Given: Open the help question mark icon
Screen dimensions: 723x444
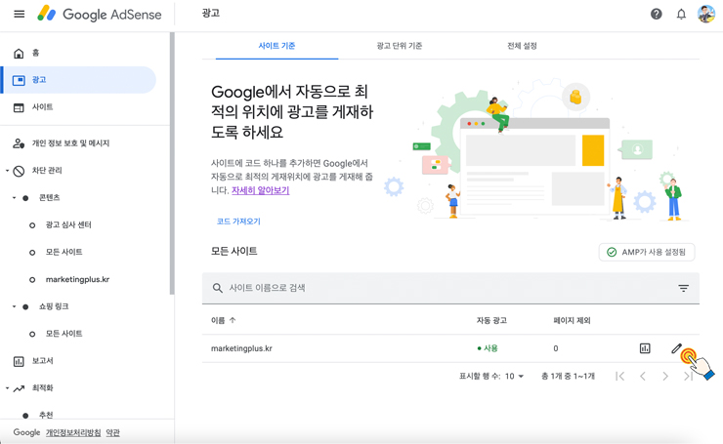Looking at the screenshot, I should (x=657, y=15).
